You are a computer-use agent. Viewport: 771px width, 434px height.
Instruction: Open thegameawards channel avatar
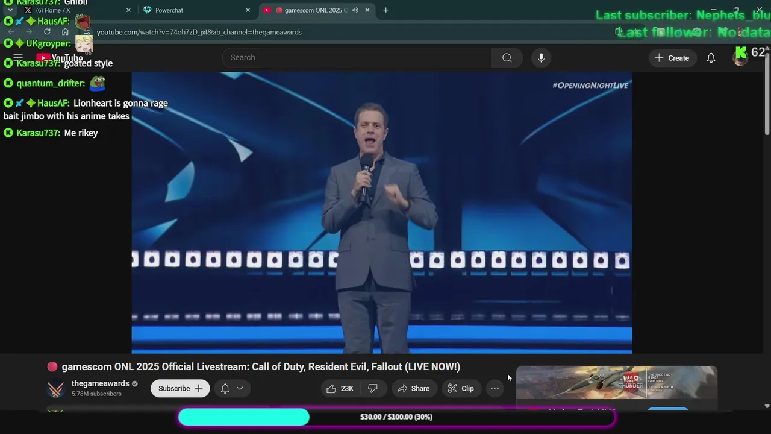56,388
